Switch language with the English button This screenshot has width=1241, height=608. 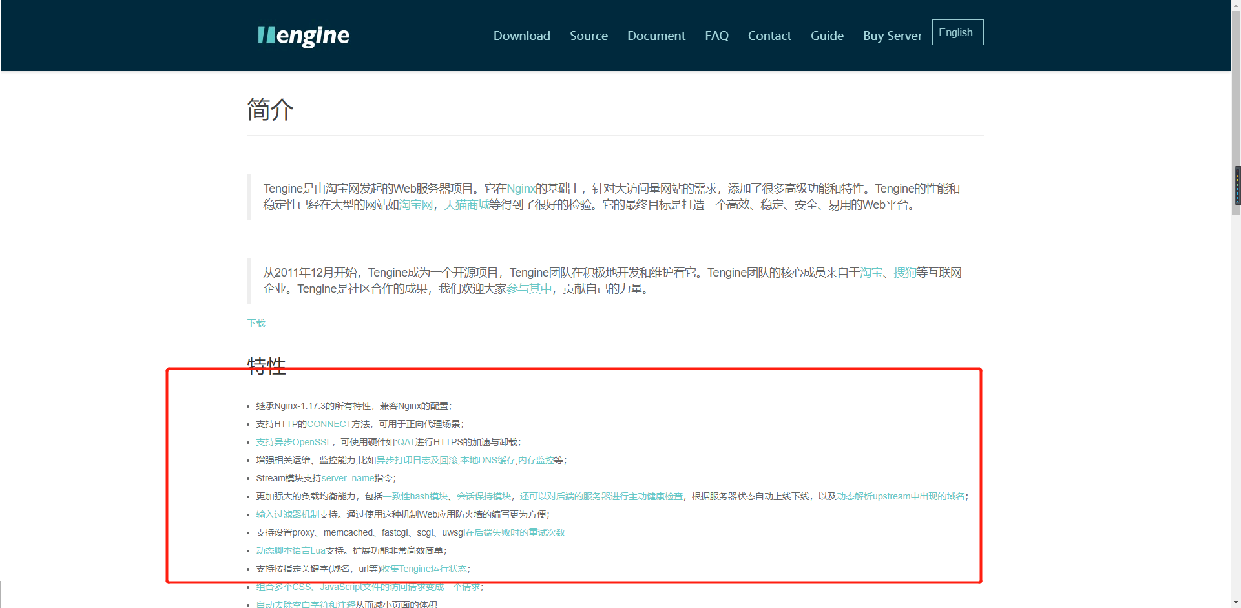click(x=957, y=32)
